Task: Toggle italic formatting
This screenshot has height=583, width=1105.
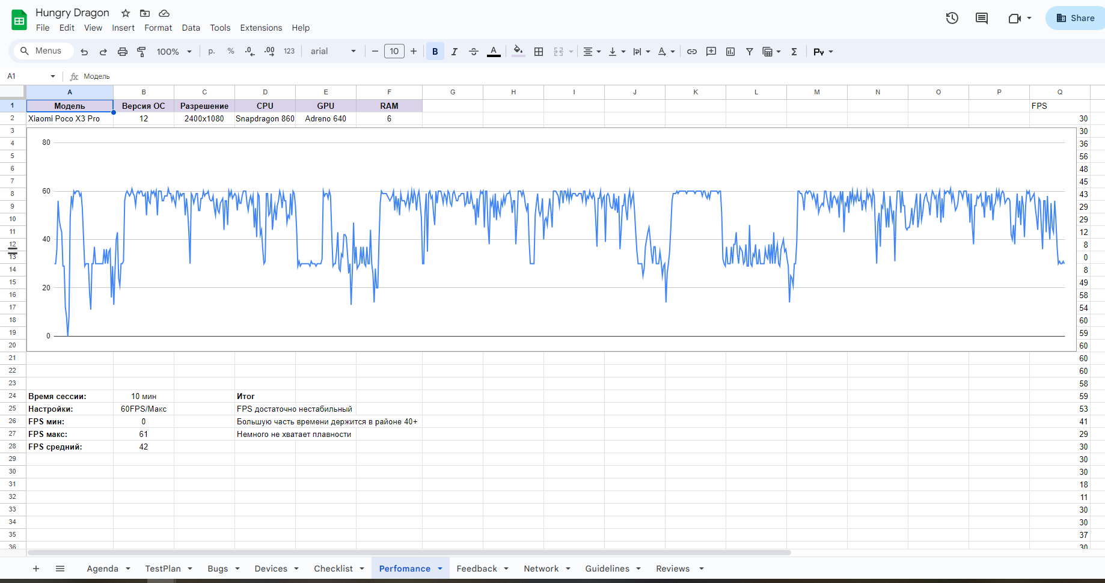Action: [455, 52]
